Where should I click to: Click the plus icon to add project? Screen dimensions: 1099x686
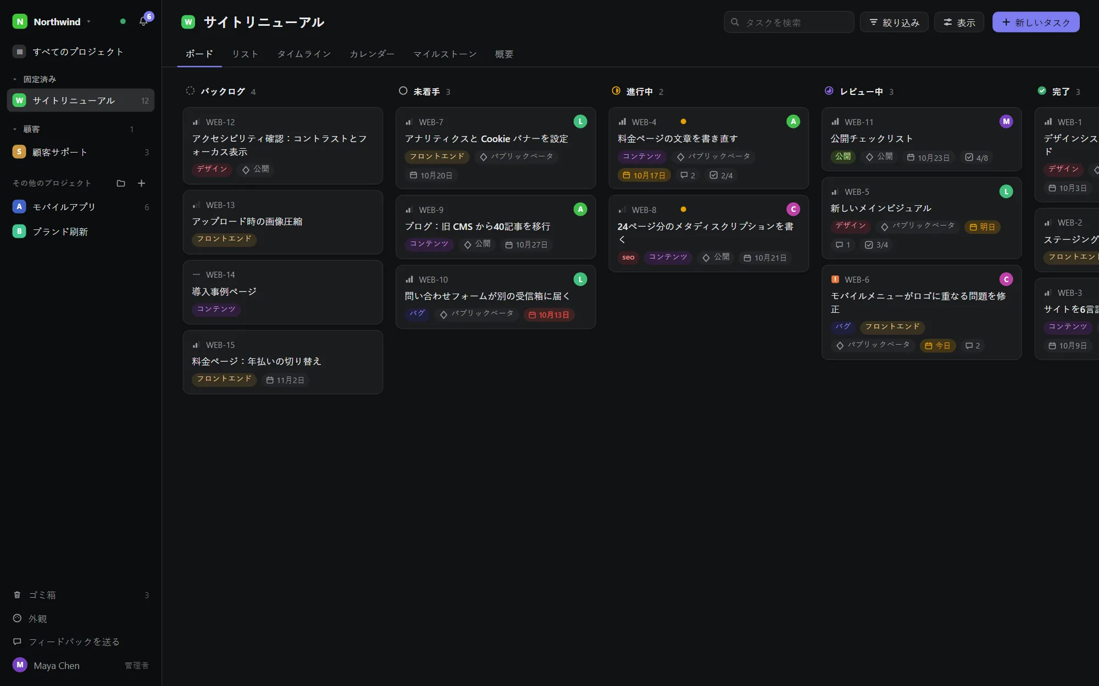tap(141, 183)
